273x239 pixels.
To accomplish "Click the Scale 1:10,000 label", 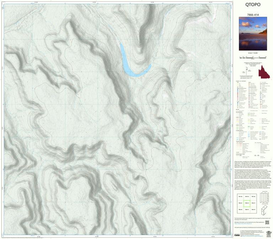I will 253,53.
